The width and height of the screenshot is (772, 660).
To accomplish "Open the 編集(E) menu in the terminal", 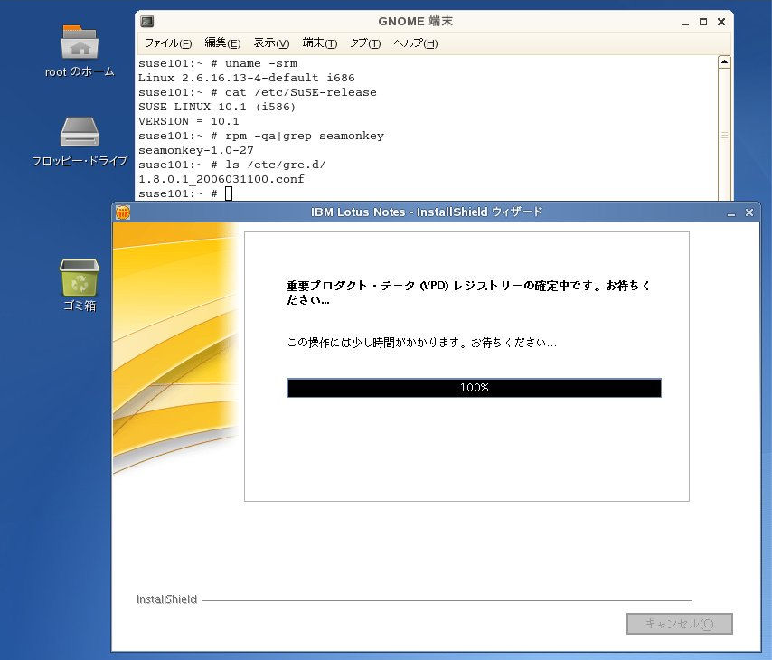I will (x=222, y=43).
